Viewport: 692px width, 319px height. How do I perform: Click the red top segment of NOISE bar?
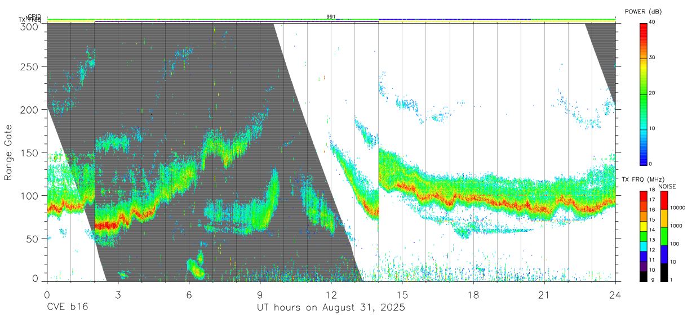click(x=664, y=200)
